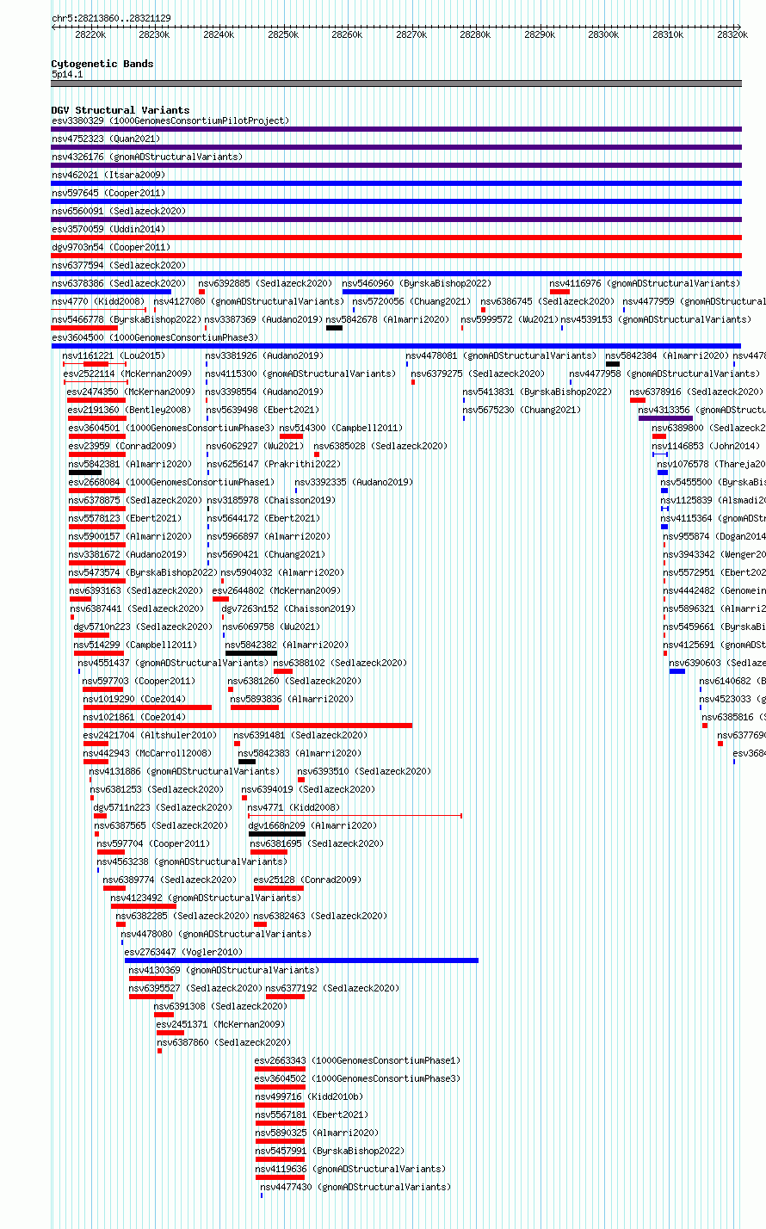Click nsv4116976 gnomADStructuralVariants label
This screenshot has width=766, height=1229.
click(x=645, y=283)
